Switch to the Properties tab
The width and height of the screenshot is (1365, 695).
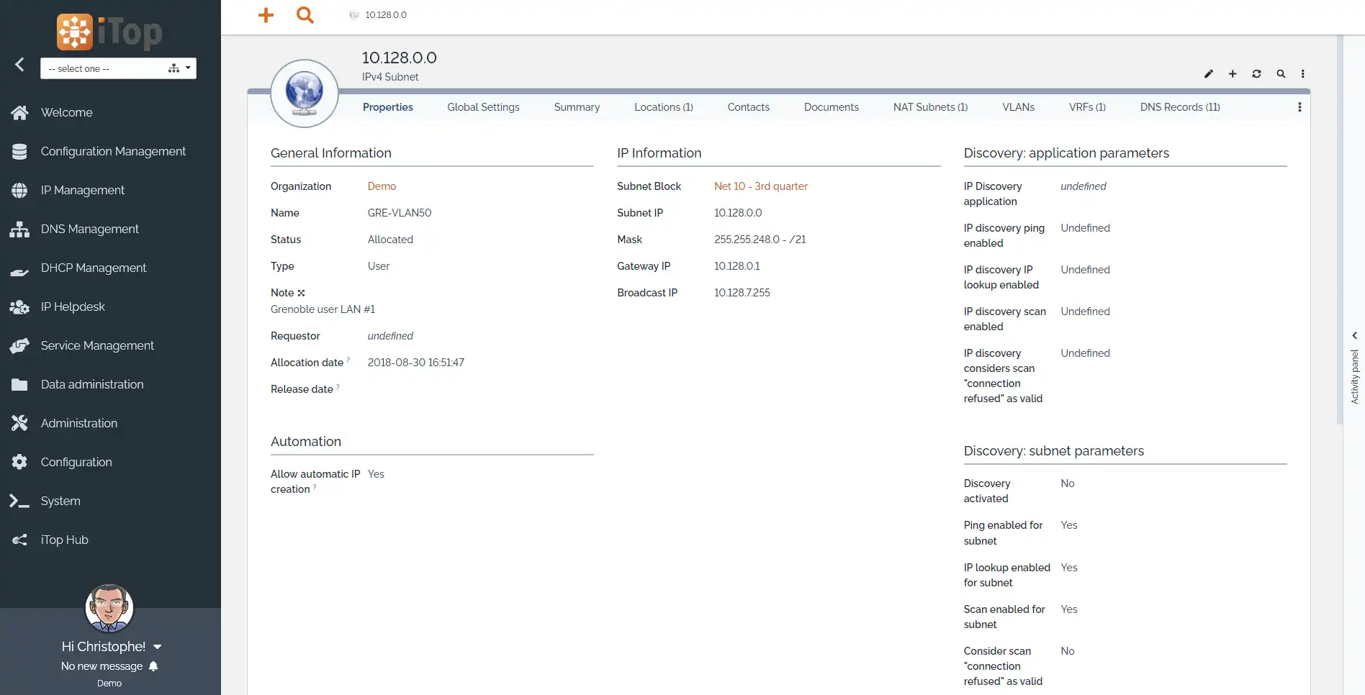click(x=387, y=107)
